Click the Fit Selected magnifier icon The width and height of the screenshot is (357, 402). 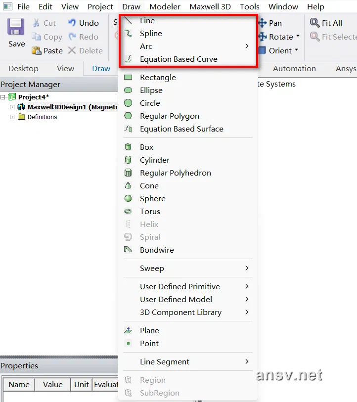tap(314, 37)
